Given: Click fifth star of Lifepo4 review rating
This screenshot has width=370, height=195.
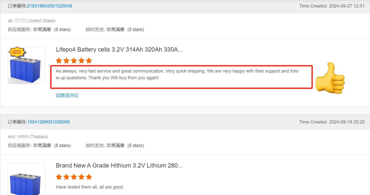Looking at the screenshot, I should click(x=89, y=61).
